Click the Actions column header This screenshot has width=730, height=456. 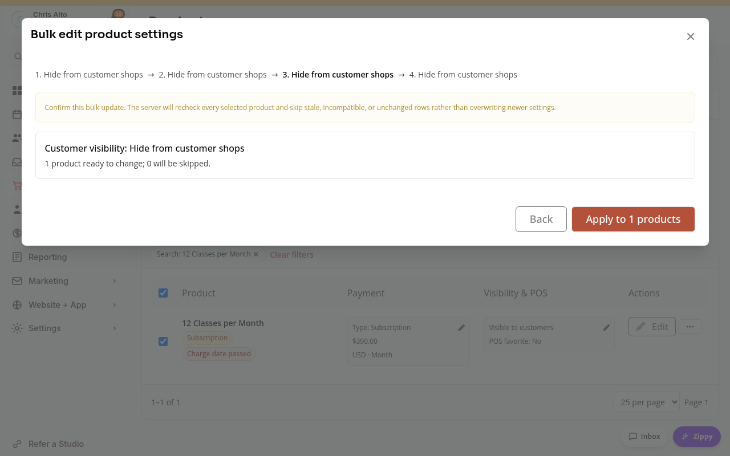[644, 293]
